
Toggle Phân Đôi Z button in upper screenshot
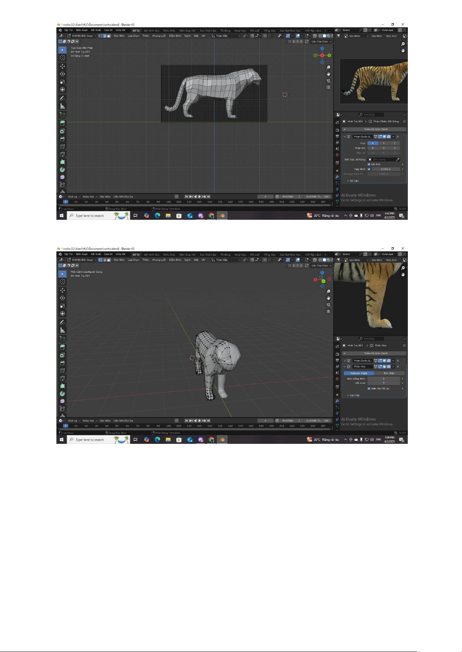395,148
